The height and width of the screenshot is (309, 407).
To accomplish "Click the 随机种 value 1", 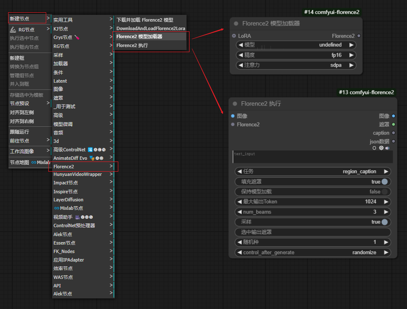I will 374,242.
